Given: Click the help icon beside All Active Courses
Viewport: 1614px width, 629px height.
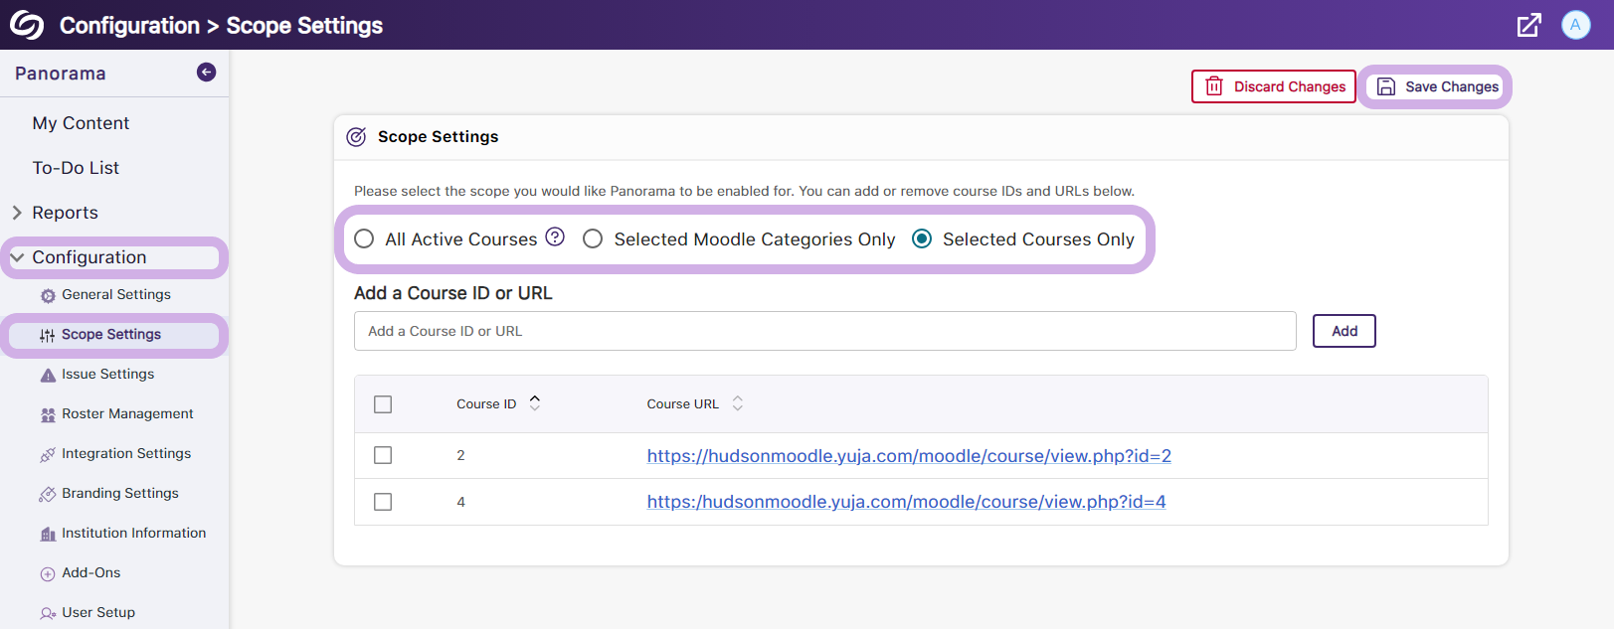Looking at the screenshot, I should point(555,237).
